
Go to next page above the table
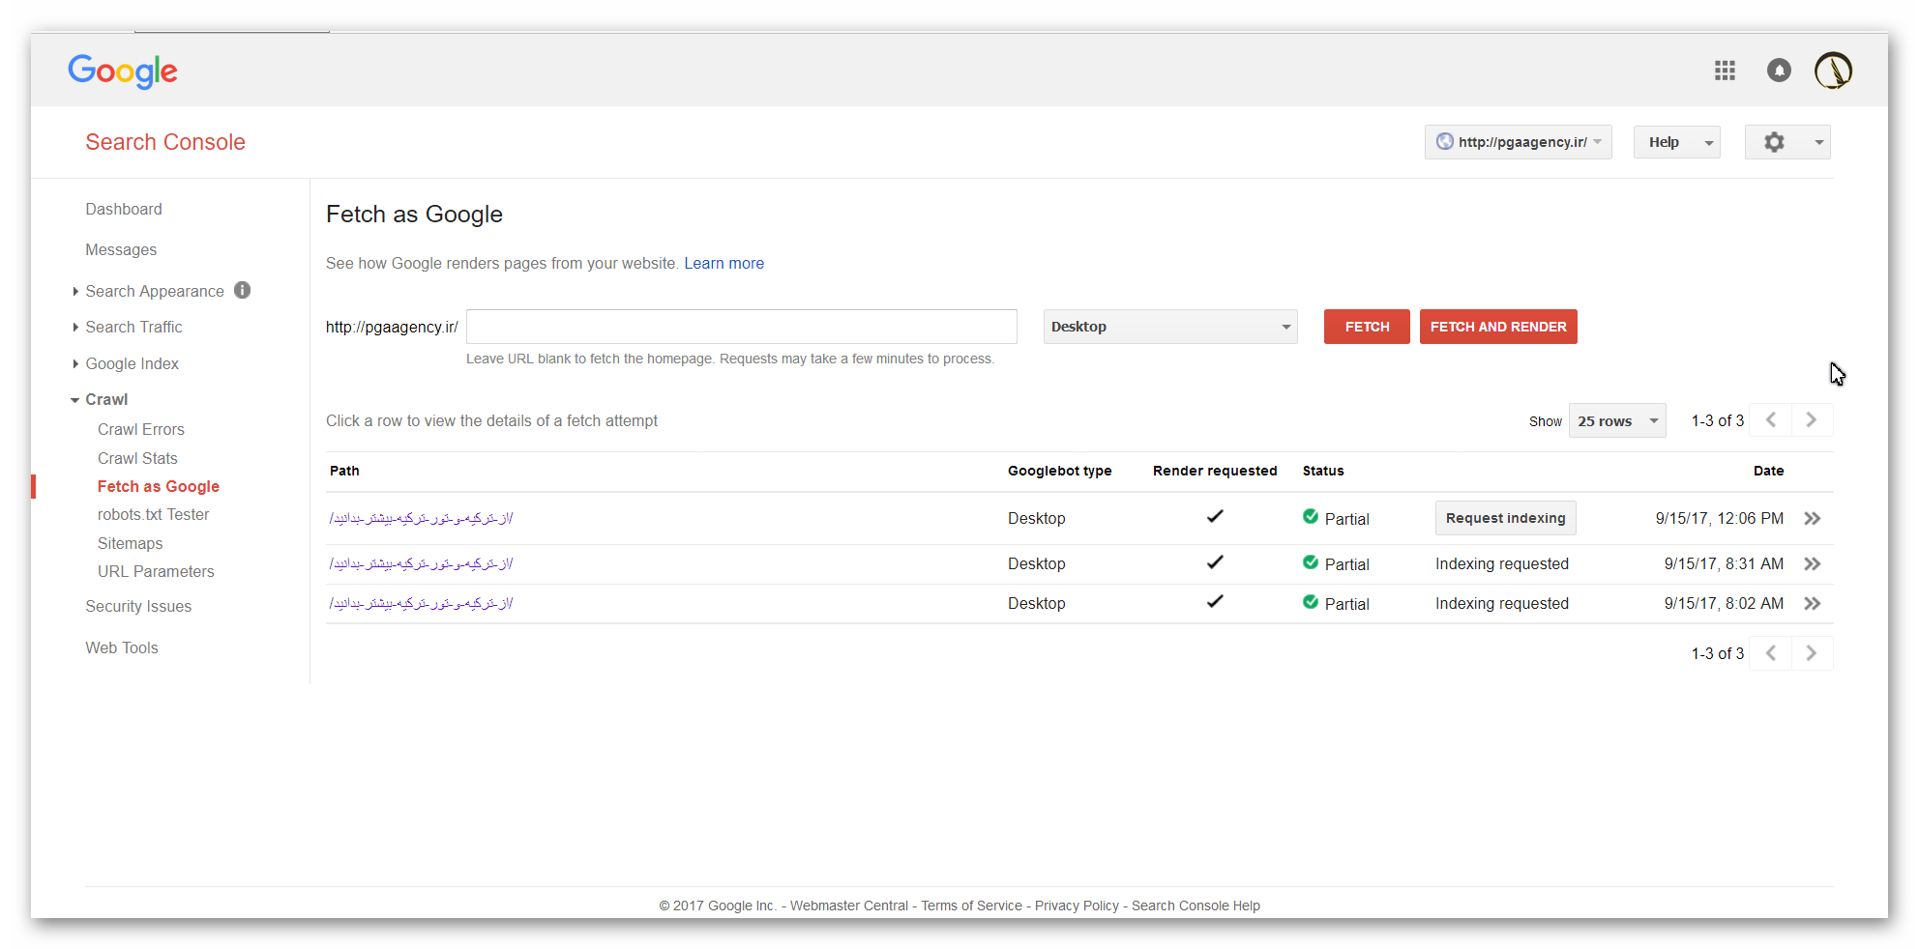(x=1812, y=420)
